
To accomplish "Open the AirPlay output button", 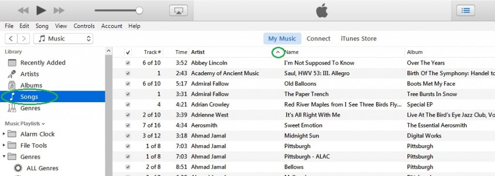I will [178, 11].
